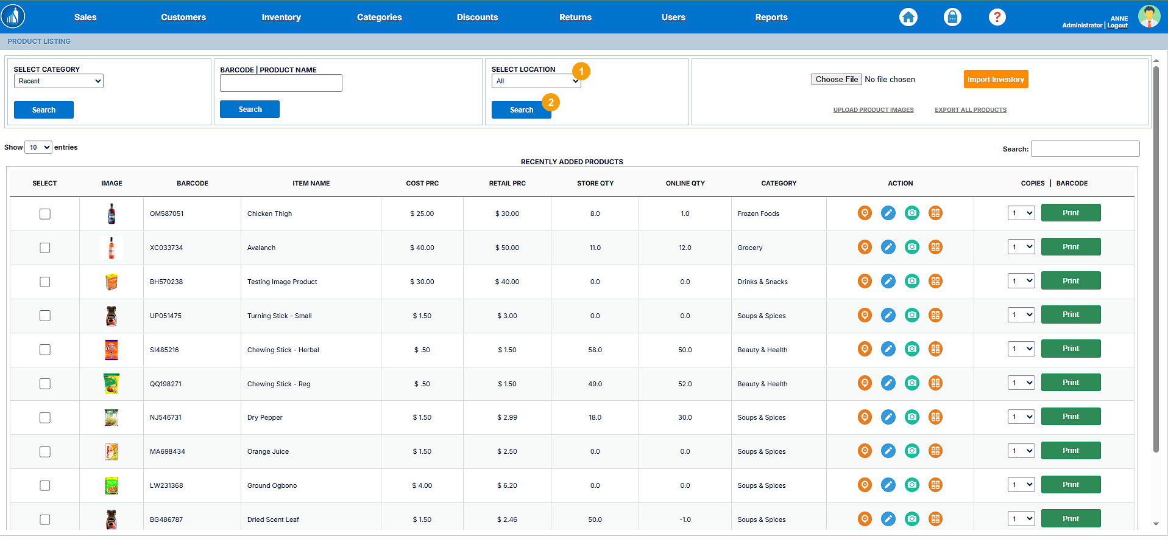This screenshot has height=559, width=1168.
Task: Click the edit pencil for Chicken Thigh
Action: click(888, 213)
